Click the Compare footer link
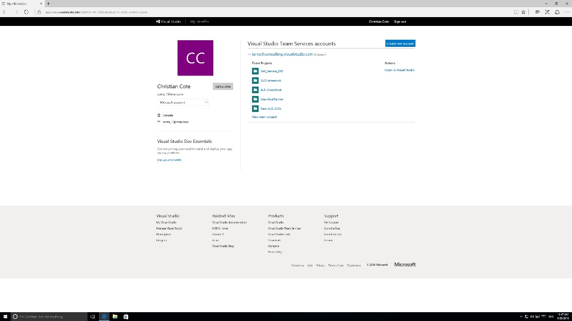Image resolution: width=572 pixels, height=321 pixels. point(274,246)
